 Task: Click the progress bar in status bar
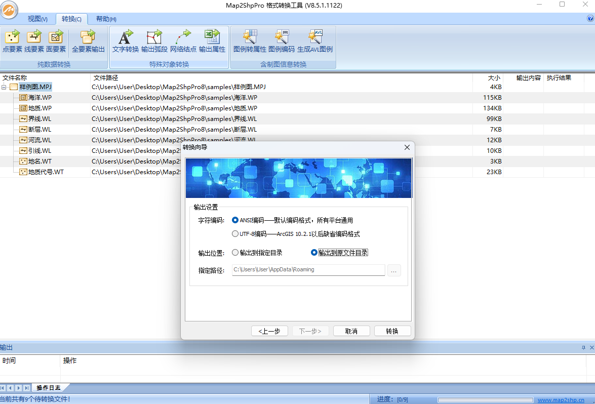[x=486, y=400]
